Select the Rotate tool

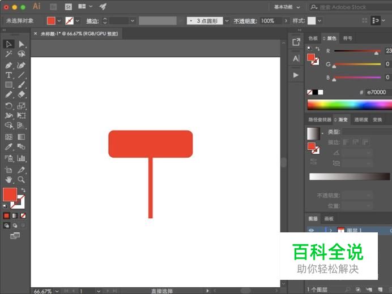[8, 106]
